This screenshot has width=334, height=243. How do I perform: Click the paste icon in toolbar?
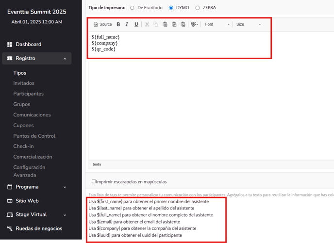(165, 24)
